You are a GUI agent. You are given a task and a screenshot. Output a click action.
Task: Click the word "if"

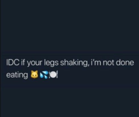pos(23,62)
